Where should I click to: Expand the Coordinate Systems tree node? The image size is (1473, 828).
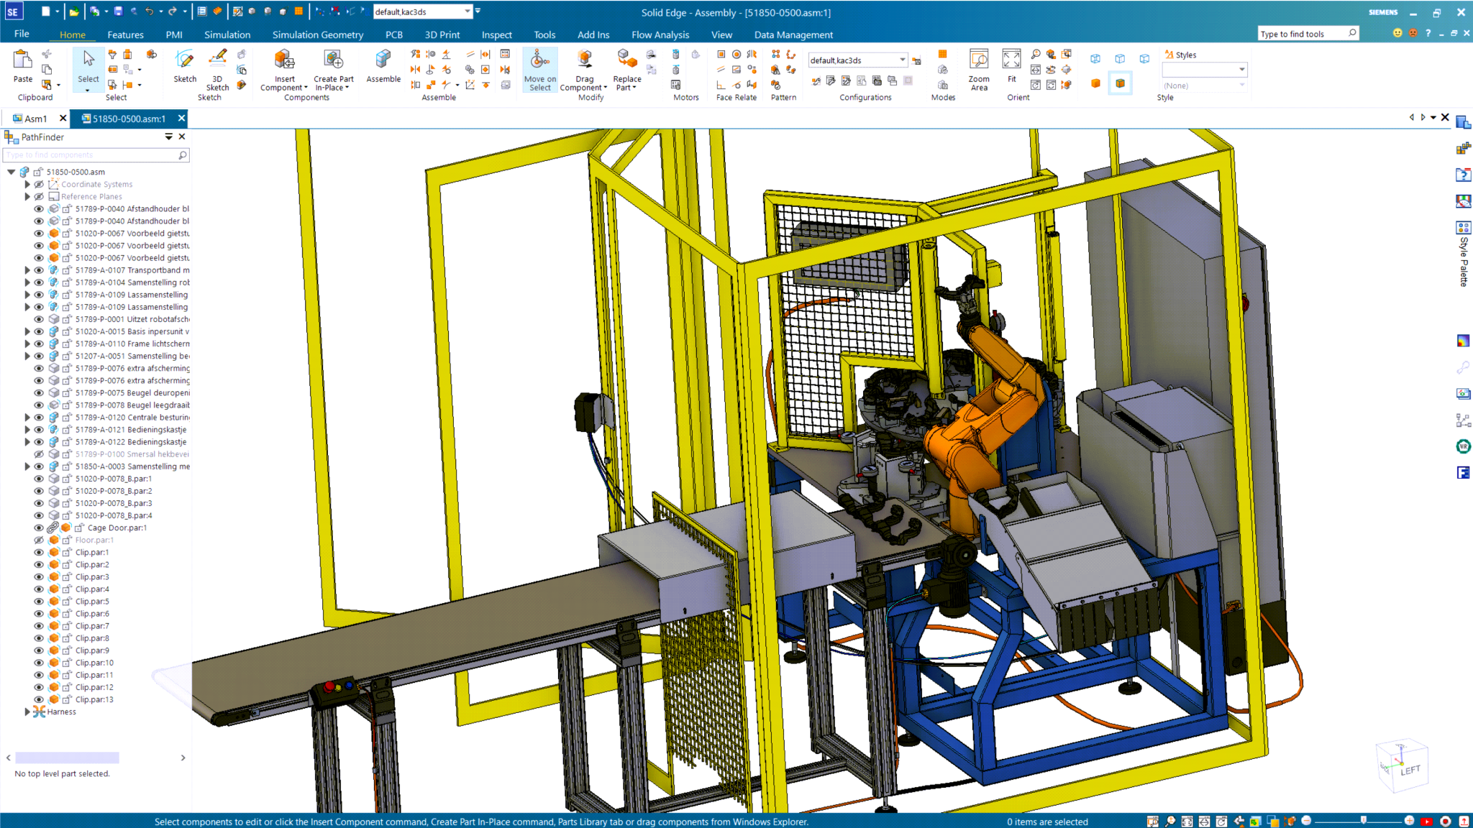pos(27,184)
